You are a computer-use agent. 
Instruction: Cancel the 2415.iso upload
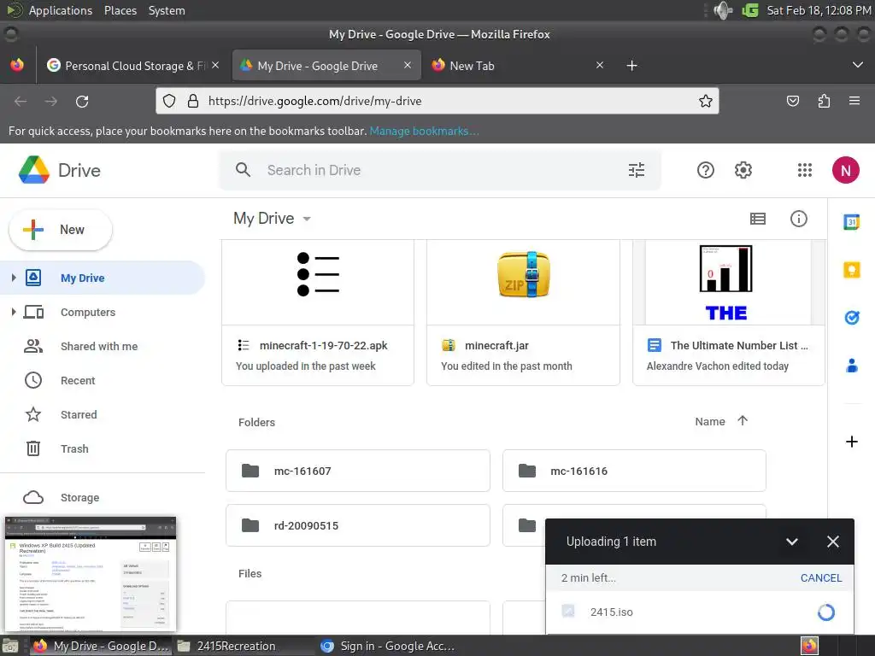click(x=821, y=578)
